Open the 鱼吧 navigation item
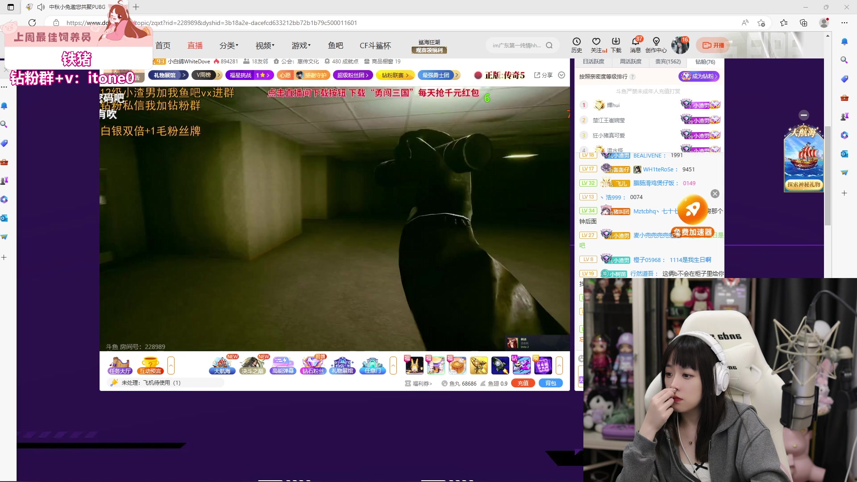 coord(335,46)
